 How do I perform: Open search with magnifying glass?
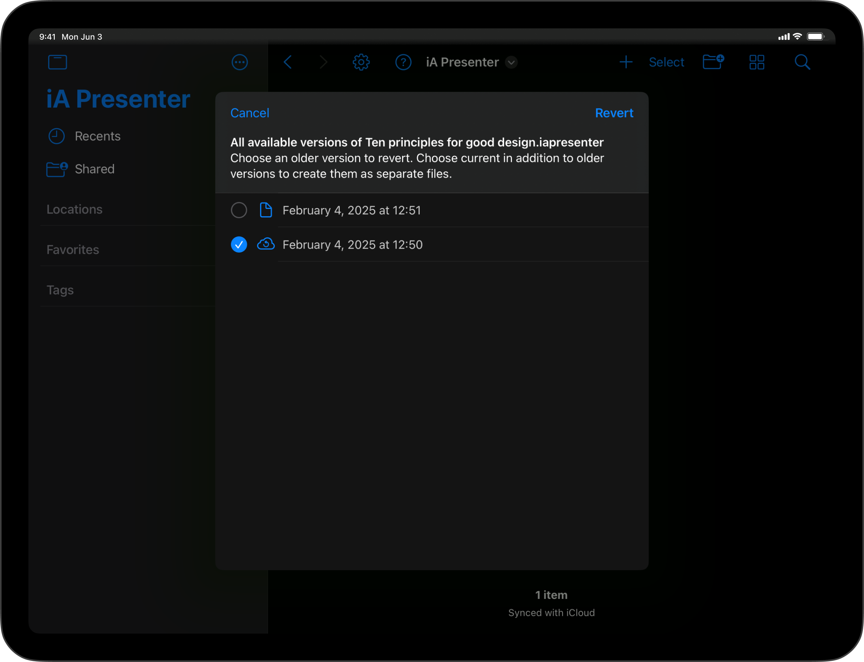point(802,62)
